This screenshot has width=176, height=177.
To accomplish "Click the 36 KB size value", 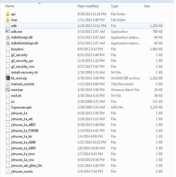I will click(x=158, y=96).
